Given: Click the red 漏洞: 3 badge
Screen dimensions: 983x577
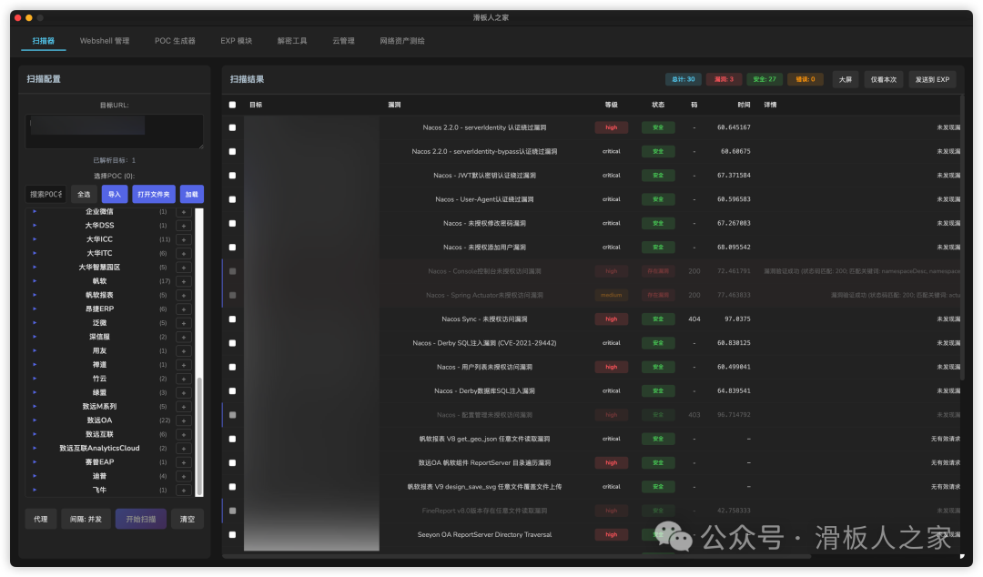Looking at the screenshot, I should 725,80.
